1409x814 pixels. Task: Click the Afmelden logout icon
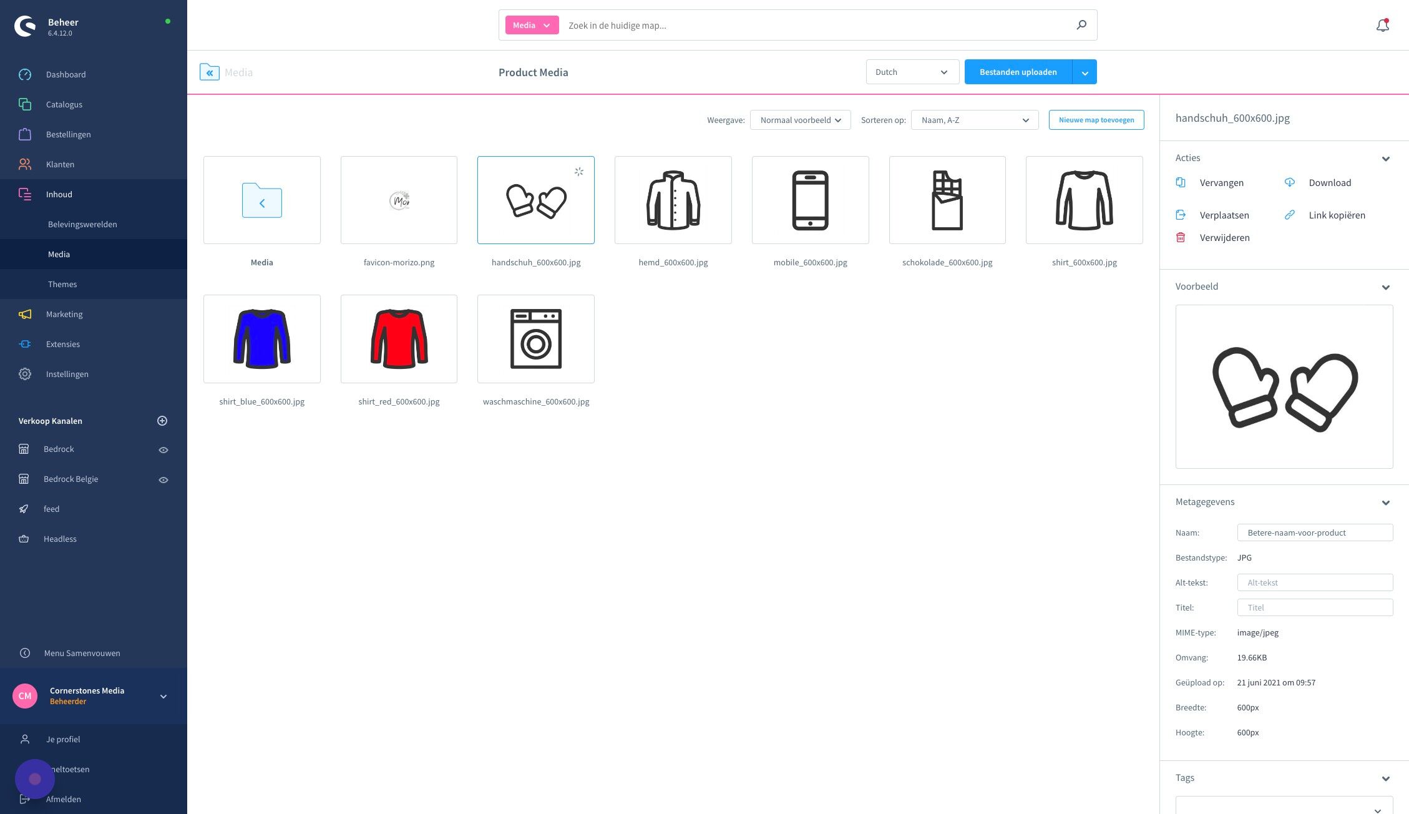tap(25, 799)
